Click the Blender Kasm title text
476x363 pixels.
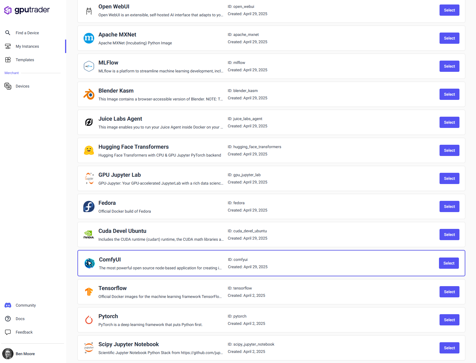(116, 91)
